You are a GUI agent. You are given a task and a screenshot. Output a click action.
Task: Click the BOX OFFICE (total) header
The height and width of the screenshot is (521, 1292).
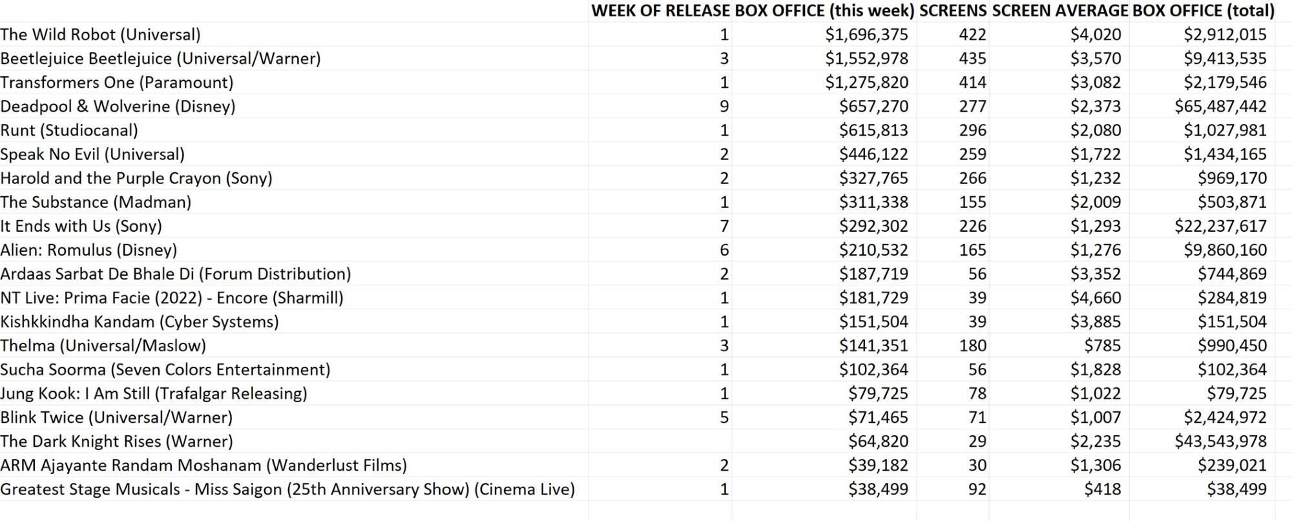point(1203,11)
